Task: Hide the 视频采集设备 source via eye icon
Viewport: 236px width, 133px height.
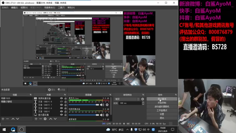Action: pos(61,98)
